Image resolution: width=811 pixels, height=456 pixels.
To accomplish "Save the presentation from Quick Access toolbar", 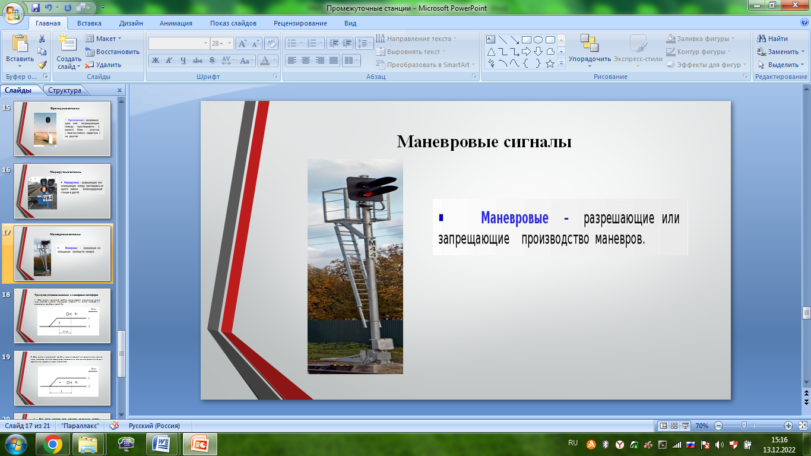I will [36, 8].
